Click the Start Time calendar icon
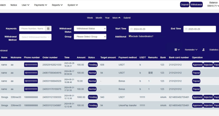 [131, 29]
